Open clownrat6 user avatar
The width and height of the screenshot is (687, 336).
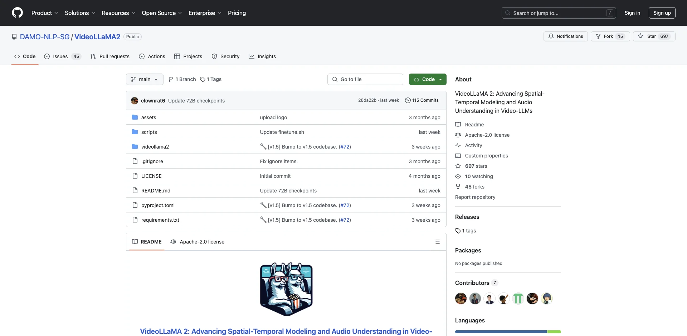tap(135, 101)
